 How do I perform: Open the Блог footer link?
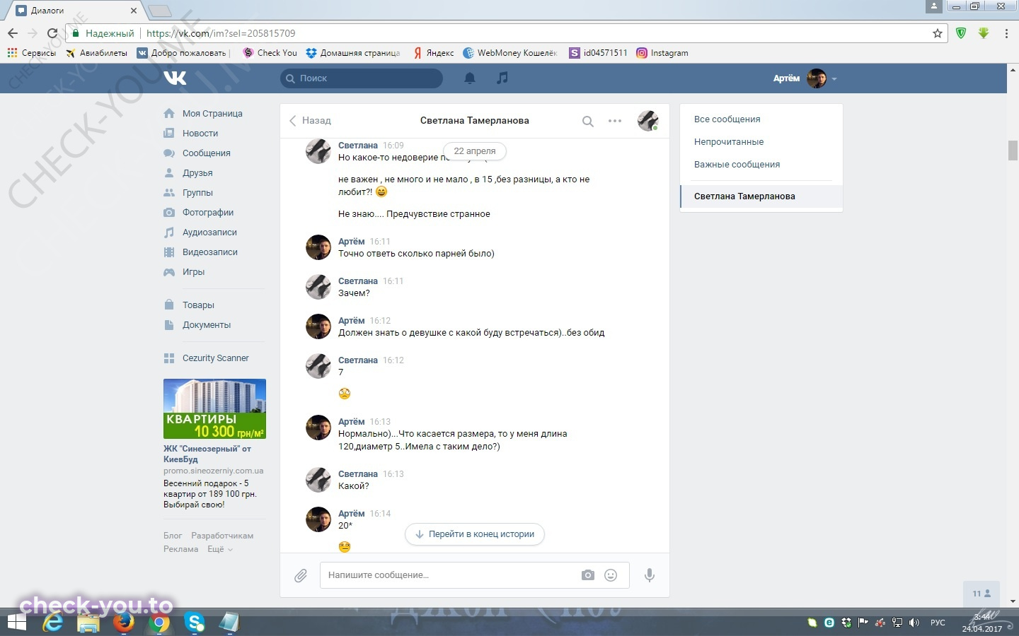pyautogui.click(x=173, y=536)
